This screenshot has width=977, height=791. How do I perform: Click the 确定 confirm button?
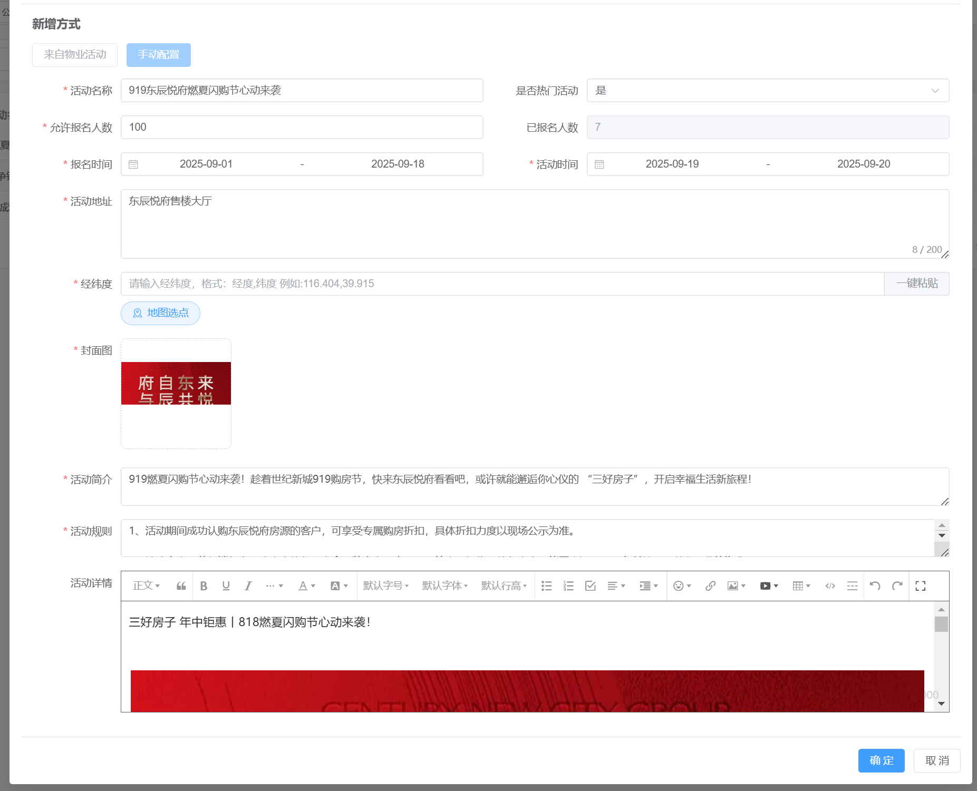(881, 760)
